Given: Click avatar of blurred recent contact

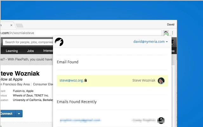Looking at the screenshot, I should [161, 120].
